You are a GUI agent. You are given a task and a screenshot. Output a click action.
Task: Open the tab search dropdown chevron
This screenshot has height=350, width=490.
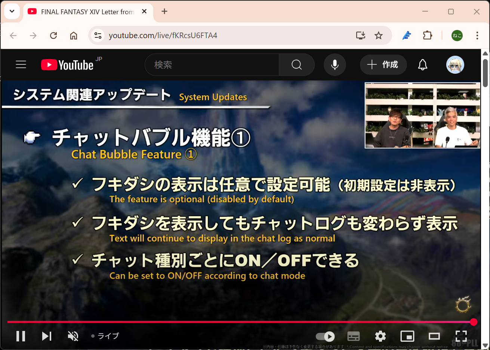pos(12,11)
